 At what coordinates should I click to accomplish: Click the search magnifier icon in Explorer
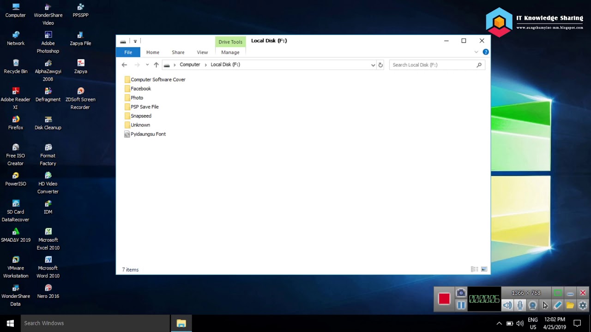click(479, 65)
